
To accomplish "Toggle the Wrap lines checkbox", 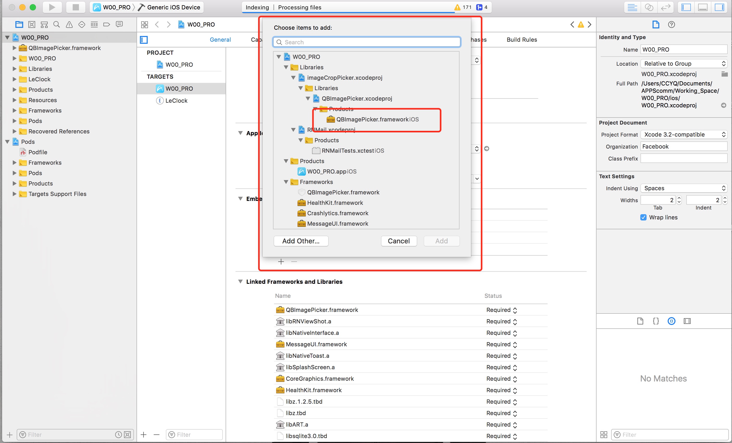I will tap(643, 217).
